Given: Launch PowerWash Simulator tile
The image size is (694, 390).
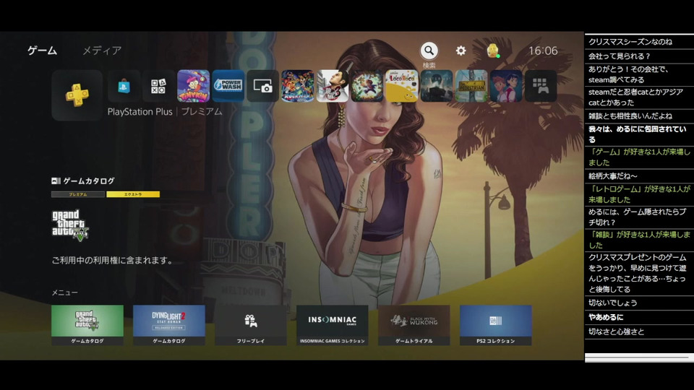Looking at the screenshot, I should (x=228, y=86).
